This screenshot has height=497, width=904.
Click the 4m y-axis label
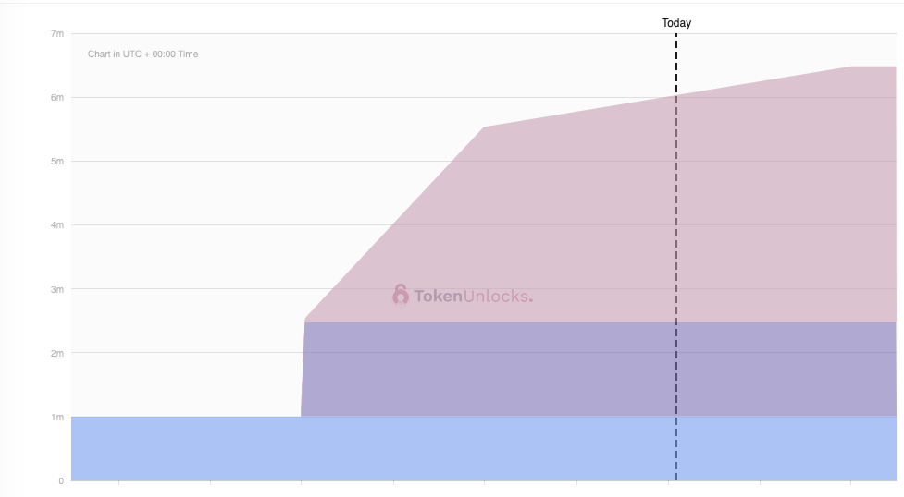pyautogui.click(x=57, y=225)
